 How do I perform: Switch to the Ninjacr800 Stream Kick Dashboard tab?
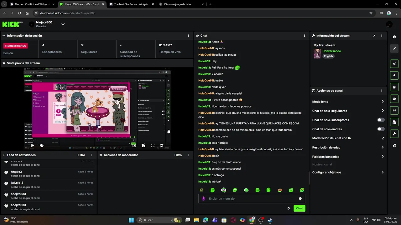click(81, 4)
